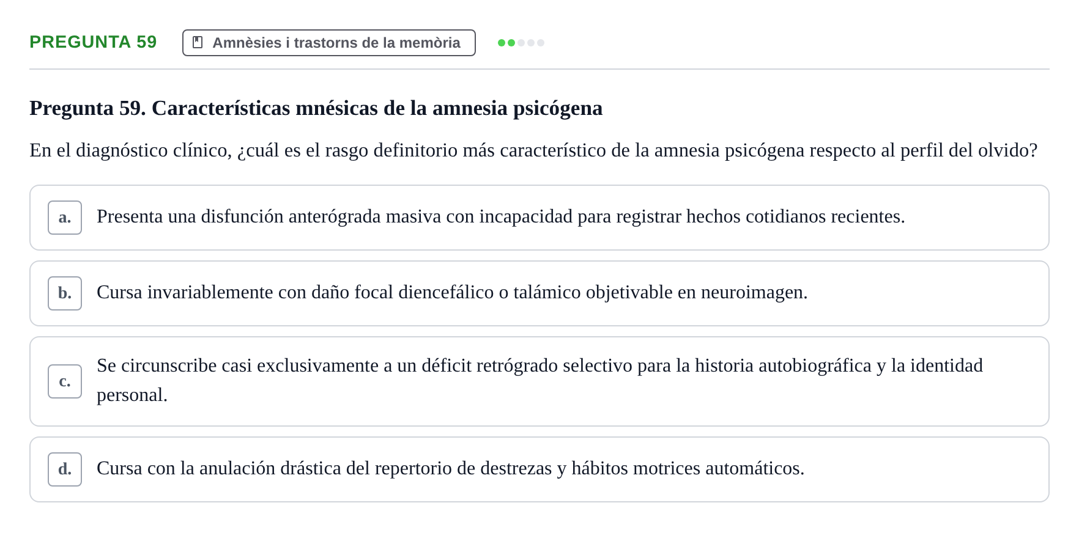Click the question text about rasgo definitorio
This screenshot has width=1079, height=533.
pyautogui.click(x=533, y=150)
